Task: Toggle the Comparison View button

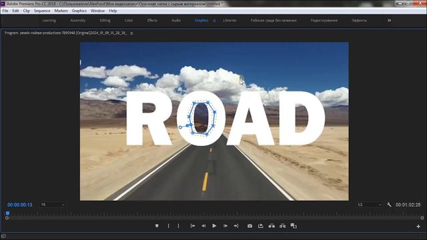Action: tap(294, 226)
